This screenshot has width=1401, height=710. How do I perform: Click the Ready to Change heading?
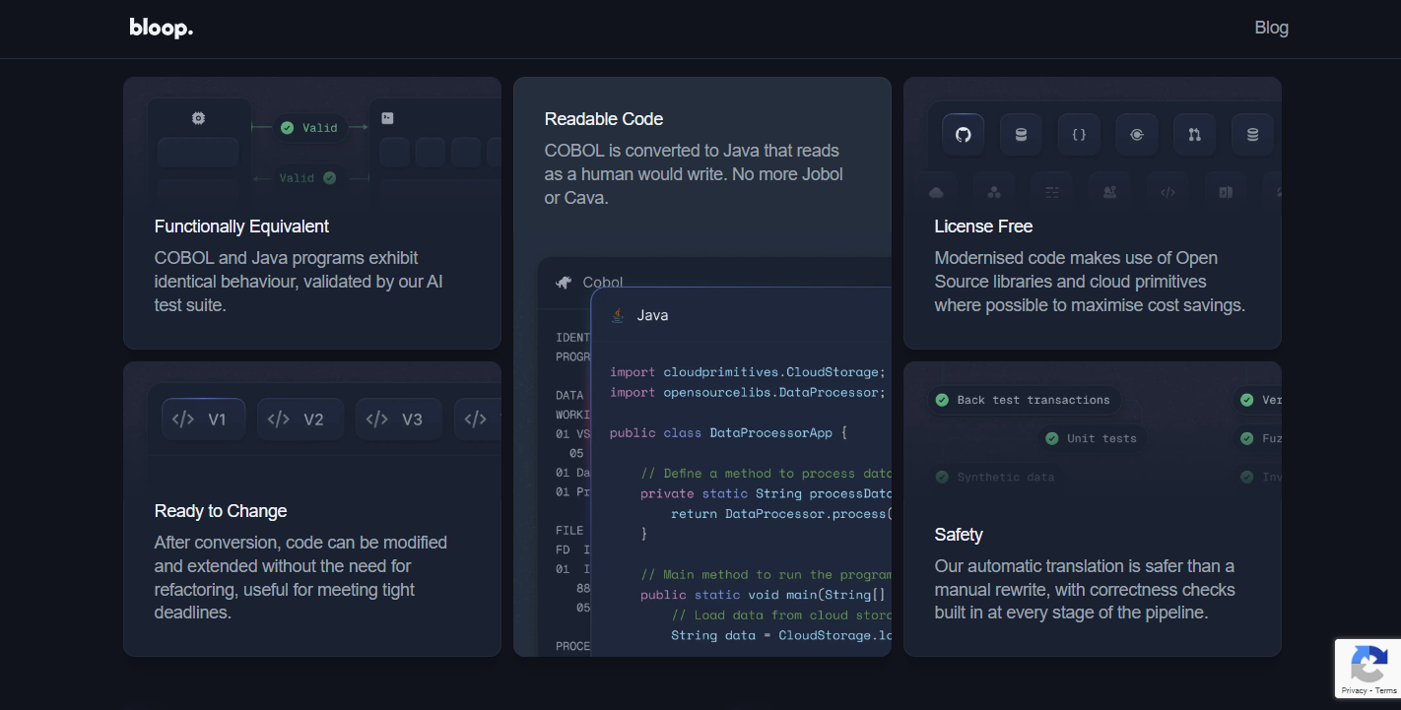tap(221, 511)
